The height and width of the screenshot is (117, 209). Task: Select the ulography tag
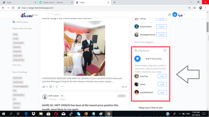point(17,56)
